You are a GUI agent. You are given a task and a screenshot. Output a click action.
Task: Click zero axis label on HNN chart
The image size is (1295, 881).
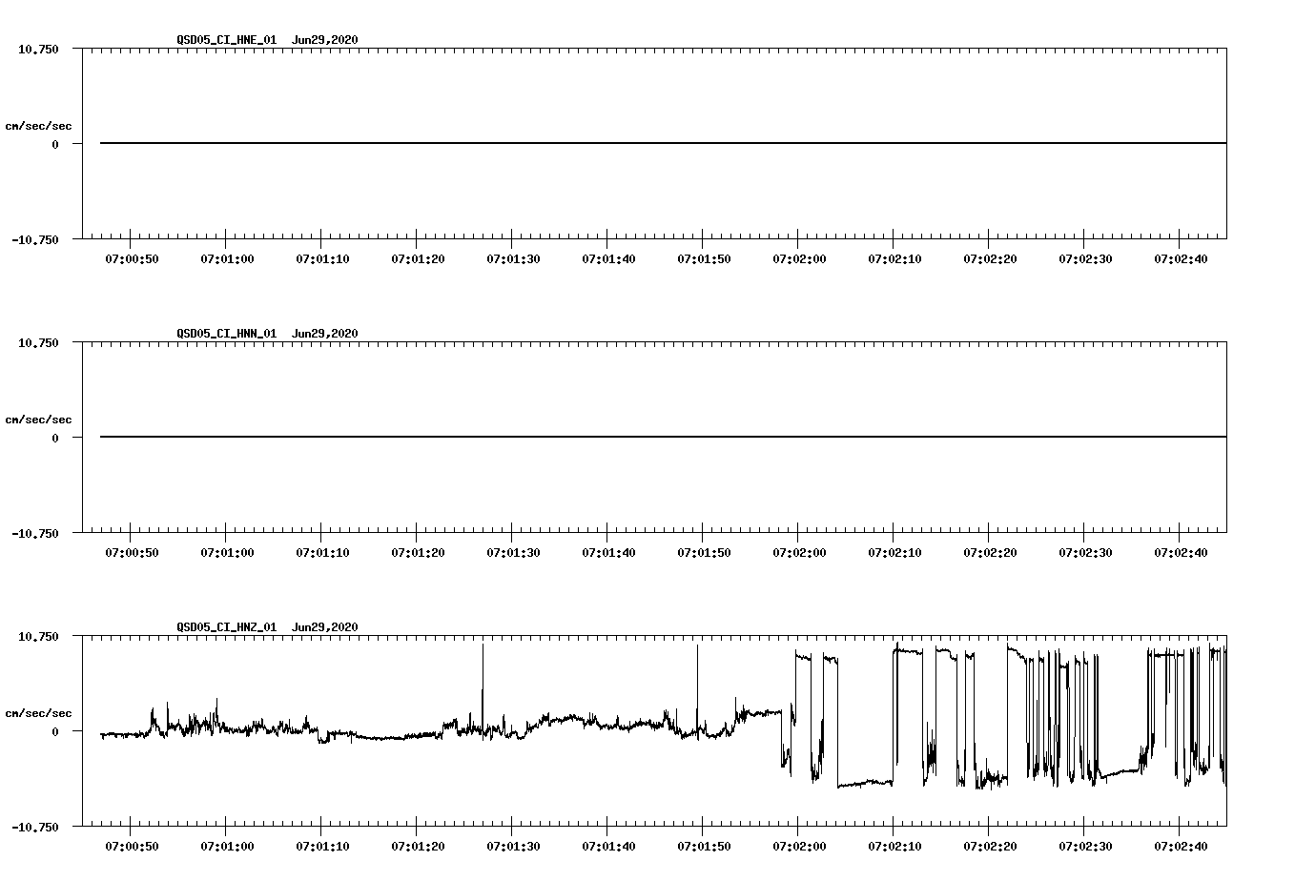point(55,439)
